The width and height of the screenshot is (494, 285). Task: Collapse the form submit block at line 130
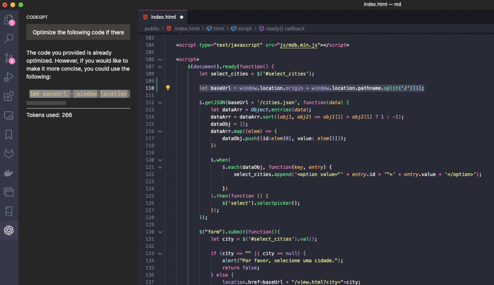pyautogui.click(x=160, y=232)
